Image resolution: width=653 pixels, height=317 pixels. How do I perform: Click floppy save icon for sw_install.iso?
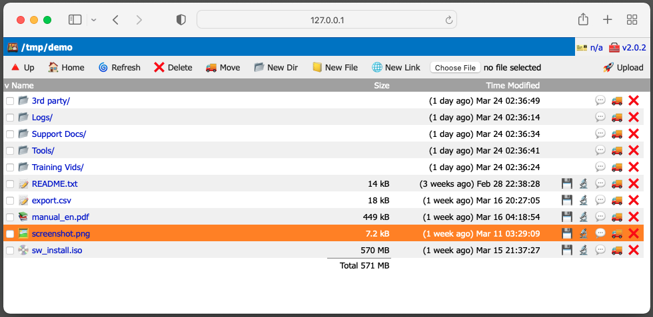pyautogui.click(x=567, y=250)
